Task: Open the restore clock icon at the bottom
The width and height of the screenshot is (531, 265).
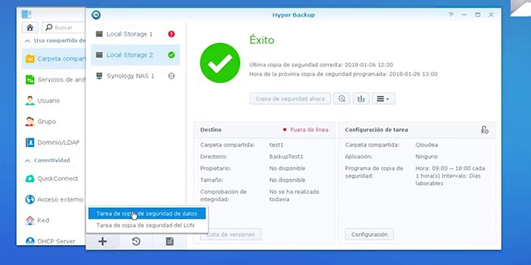Action: click(x=136, y=241)
